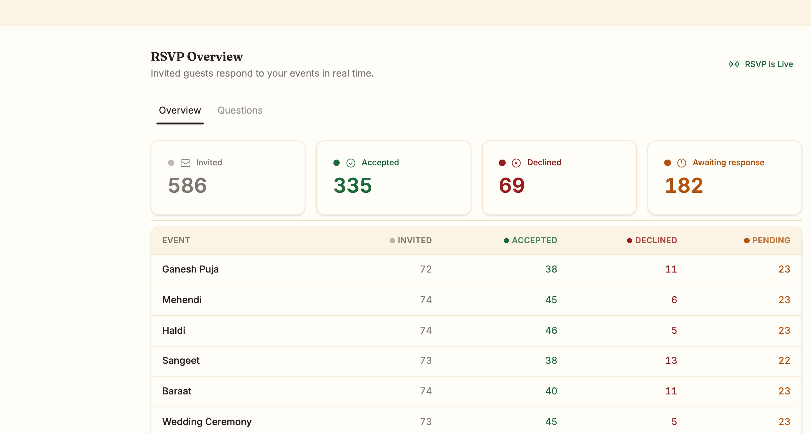Open the Declined 69 summary card
The width and height of the screenshot is (811, 434).
[559, 178]
